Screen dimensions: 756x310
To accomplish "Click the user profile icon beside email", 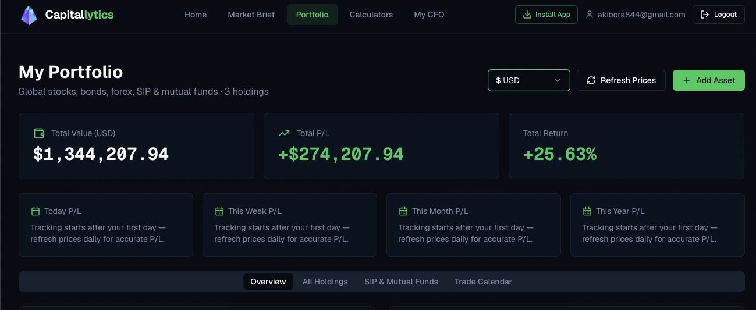I will 590,15.
